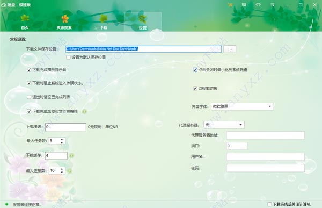
Task: Increase 最大任务数 with up arrow
Action: [62, 139]
